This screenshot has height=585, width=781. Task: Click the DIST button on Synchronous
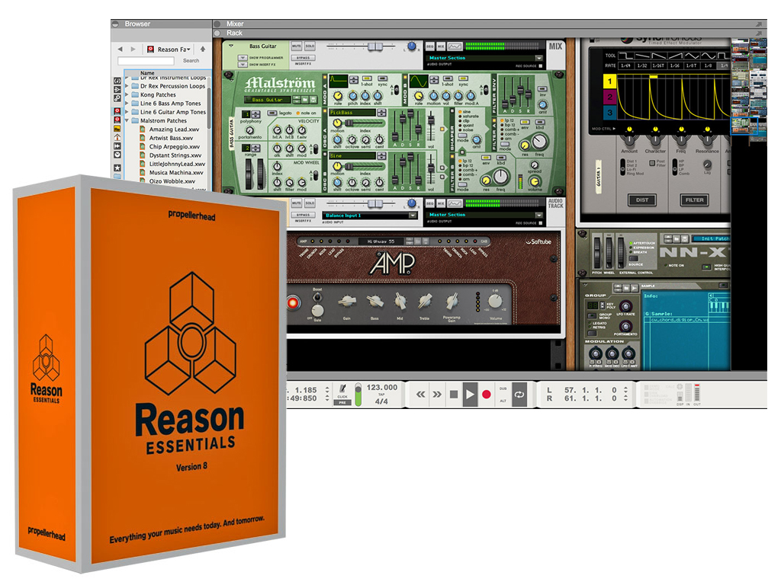point(642,200)
